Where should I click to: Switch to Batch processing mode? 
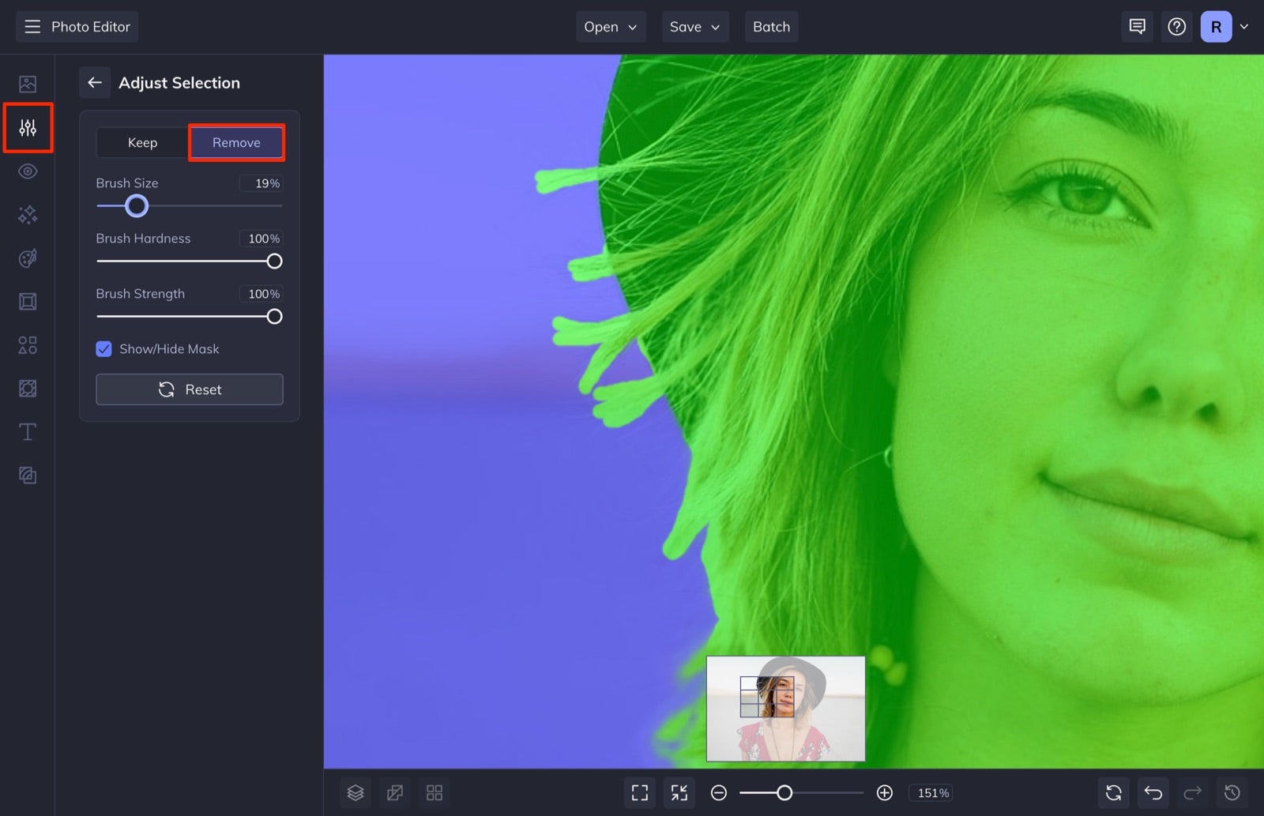click(771, 26)
